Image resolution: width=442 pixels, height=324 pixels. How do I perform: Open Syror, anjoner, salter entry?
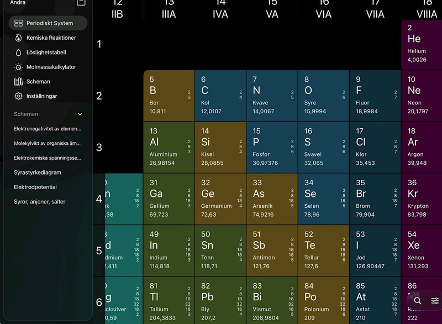pos(40,202)
